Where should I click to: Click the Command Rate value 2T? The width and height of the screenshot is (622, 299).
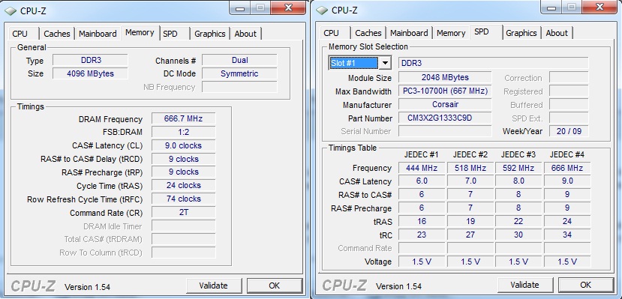(183, 212)
